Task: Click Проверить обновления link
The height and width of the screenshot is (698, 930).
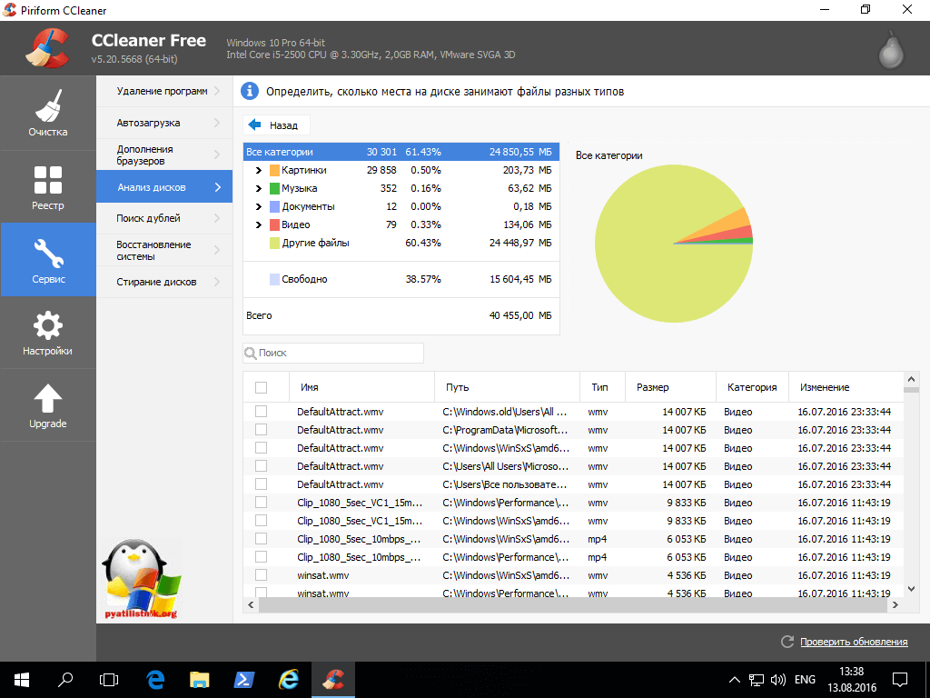Action: (854, 642)
